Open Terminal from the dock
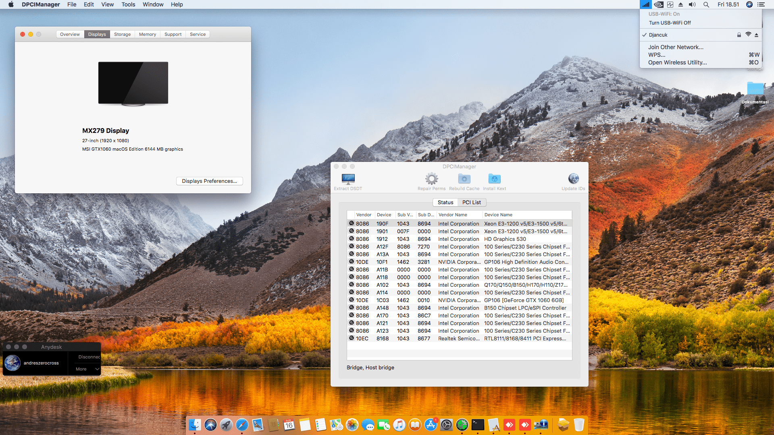This screenshot has width=774, height=435. coord(478,425)
